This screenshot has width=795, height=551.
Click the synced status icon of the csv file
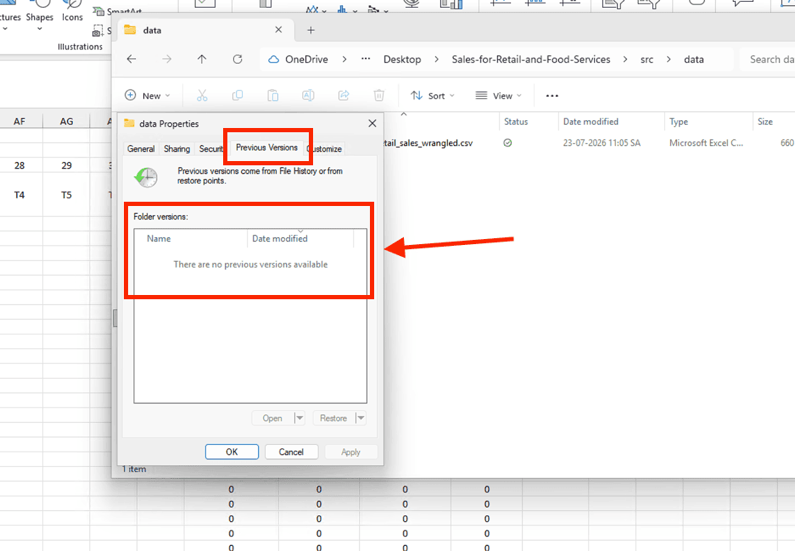tap(507, 143)
